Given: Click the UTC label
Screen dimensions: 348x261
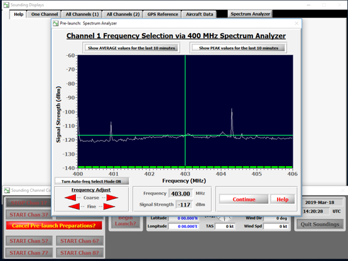Looking at the screenshot, I should click(337, 211).
